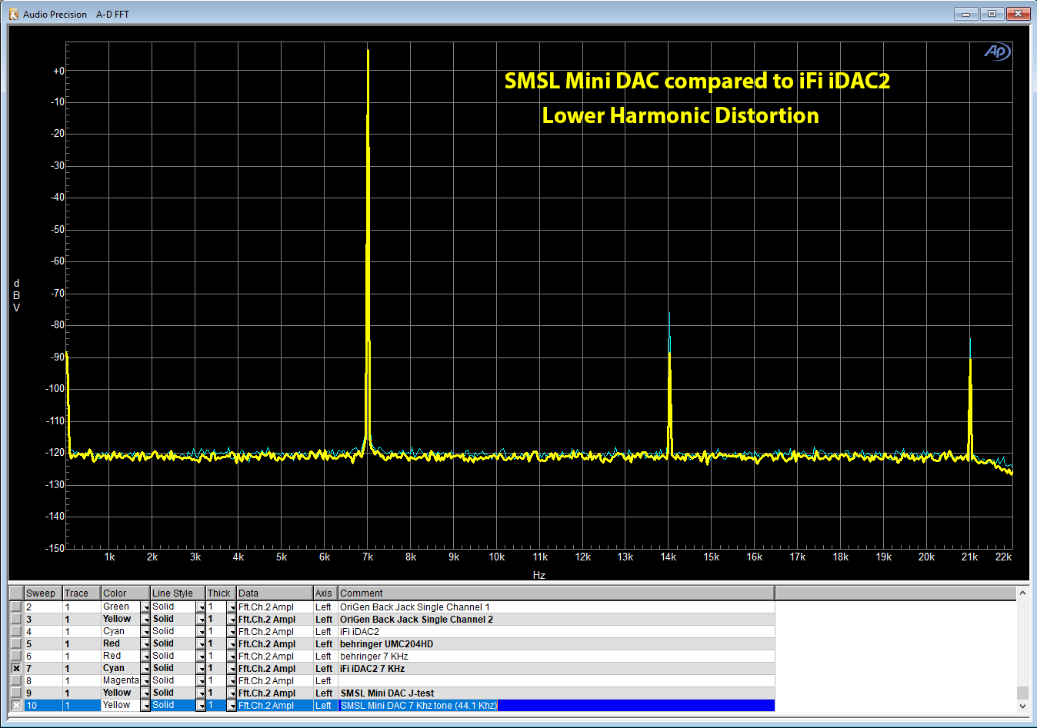This screenshot has height=728, width=1037.
Task: Select comment 'OriGen Back Jack Single Channel 2'
Action: tap(556, 620)
